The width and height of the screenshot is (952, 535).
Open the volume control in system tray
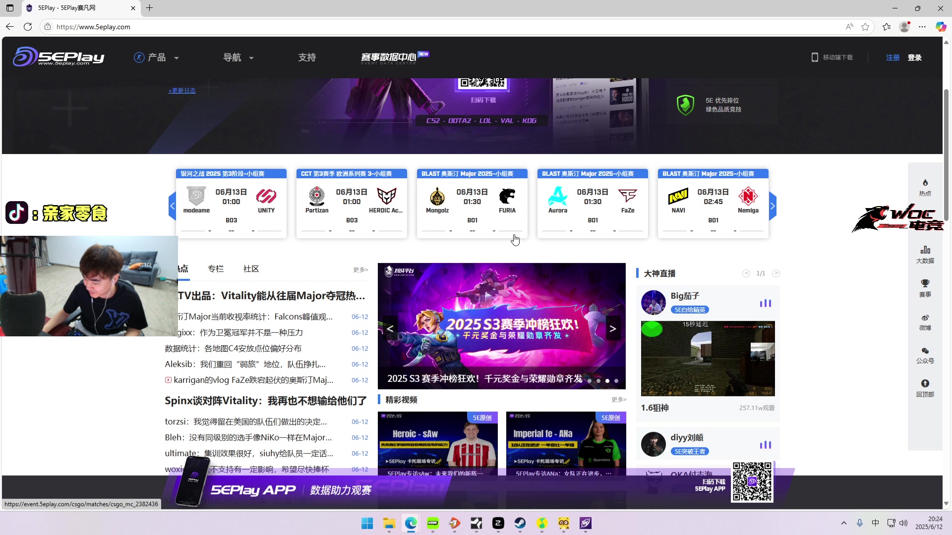(903, 523)
